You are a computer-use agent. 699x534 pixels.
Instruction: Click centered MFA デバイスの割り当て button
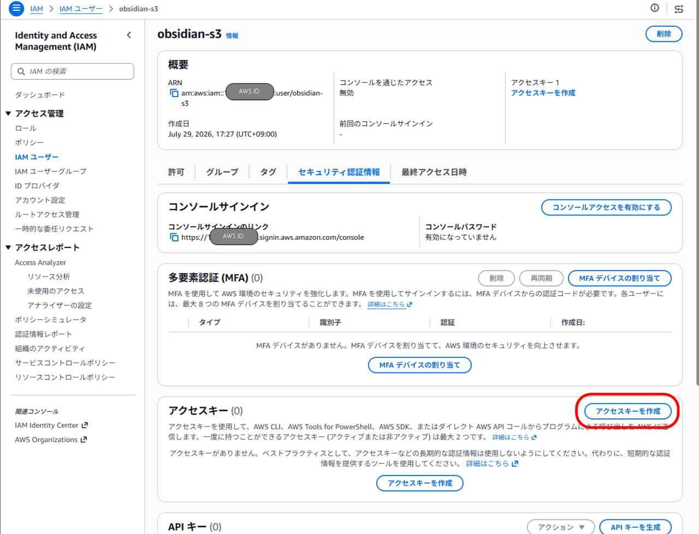[420, 365]
